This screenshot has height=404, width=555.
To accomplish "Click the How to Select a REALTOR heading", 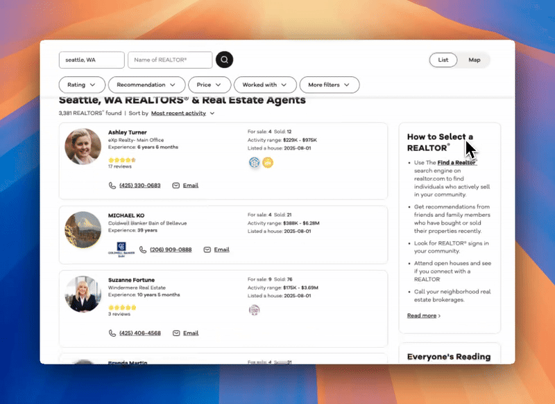I will [440, 143].
